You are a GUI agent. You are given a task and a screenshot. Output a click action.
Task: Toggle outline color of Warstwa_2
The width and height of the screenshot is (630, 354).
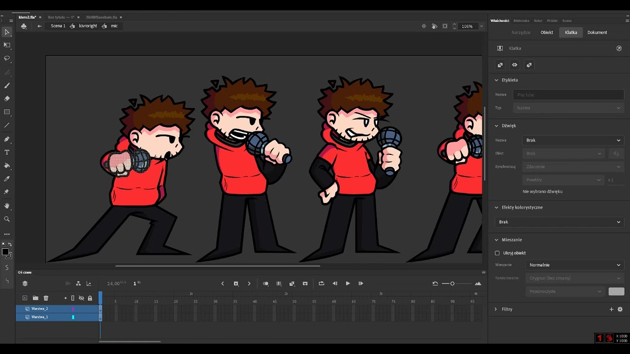click(73, 309)
